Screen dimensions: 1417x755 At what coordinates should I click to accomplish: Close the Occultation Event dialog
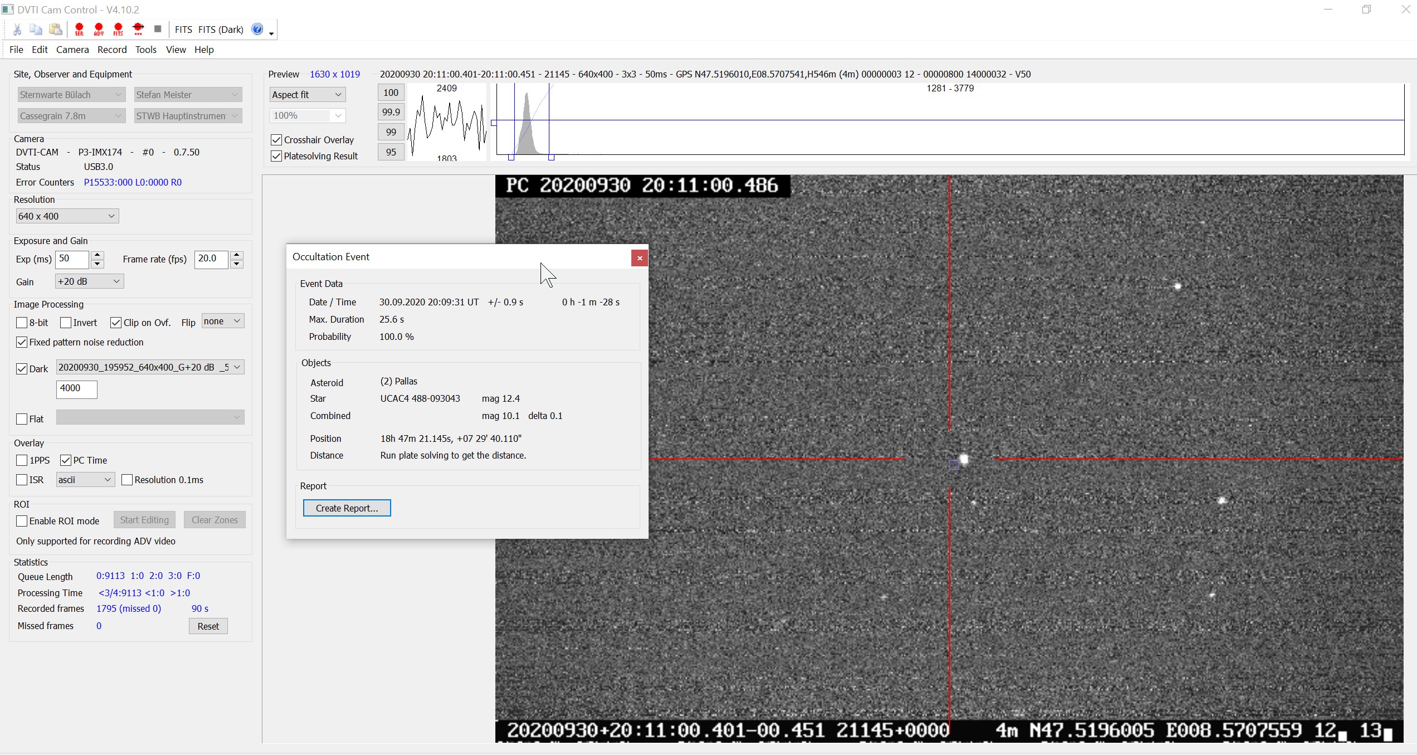[640, 258]
